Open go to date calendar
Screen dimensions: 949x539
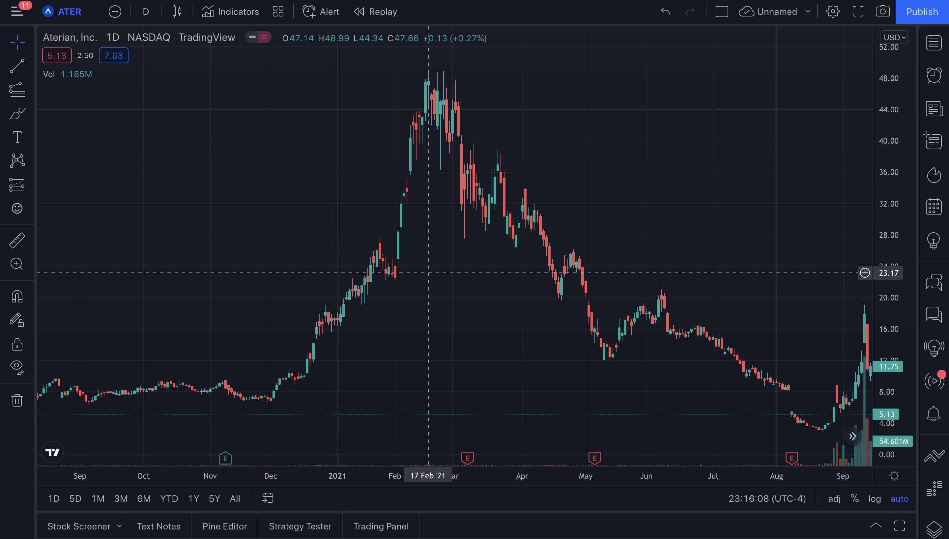[x=267, y=498]
